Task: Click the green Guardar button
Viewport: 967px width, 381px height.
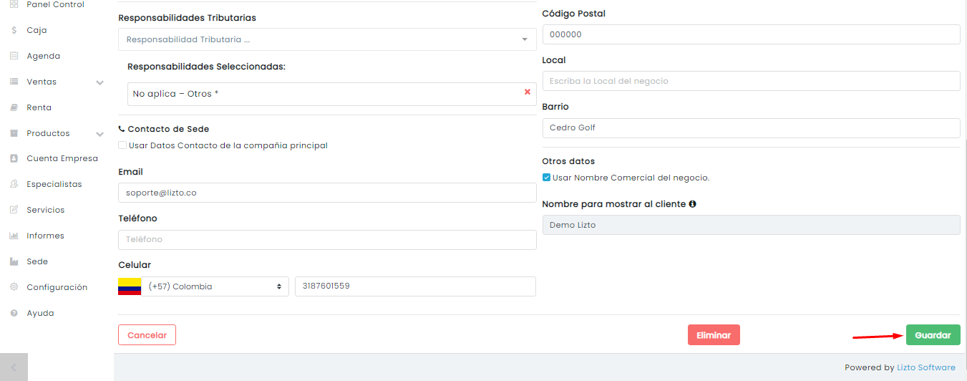Action: (x=933, y=335)
